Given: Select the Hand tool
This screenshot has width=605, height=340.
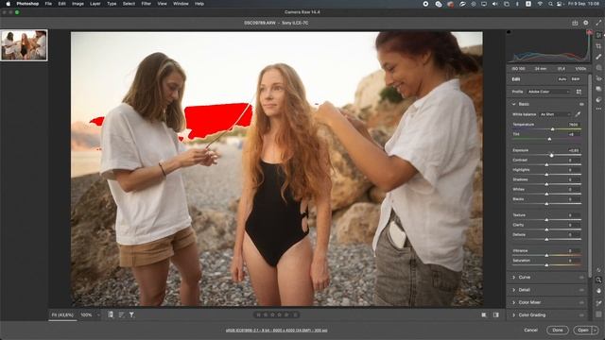Looking at the screenshot, I should [598, 291].
